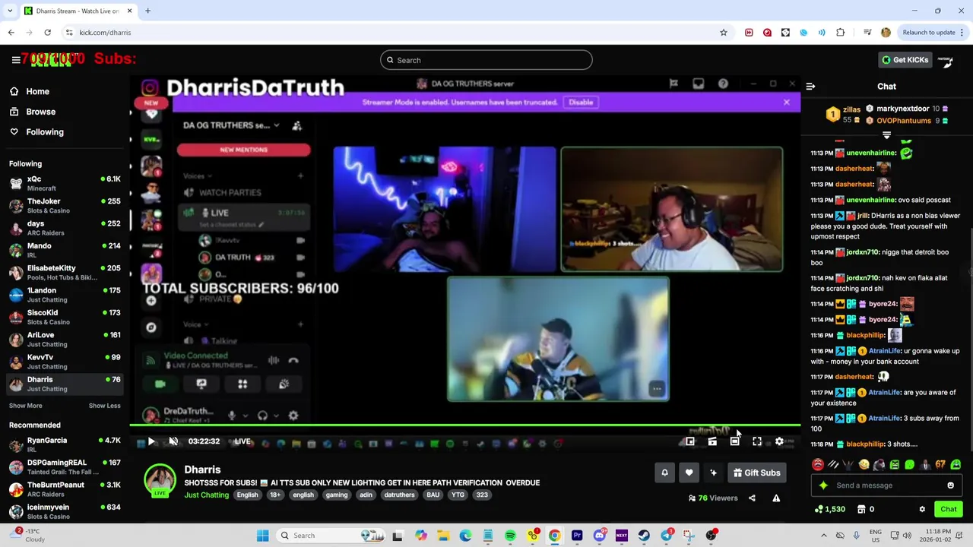
Task: Unmute the stream volume
Action: pos(173,441)
